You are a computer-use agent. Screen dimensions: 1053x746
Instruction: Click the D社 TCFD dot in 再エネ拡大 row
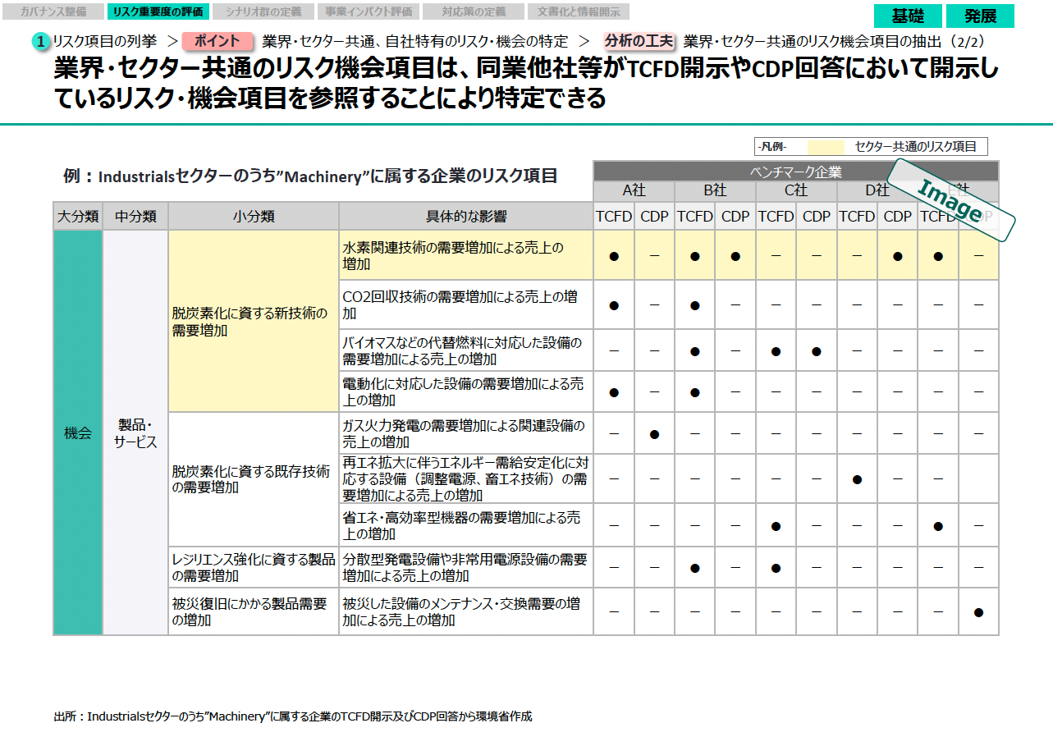857,479
